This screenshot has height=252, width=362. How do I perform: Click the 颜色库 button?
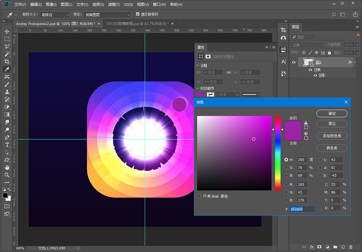(x=332, y=148)
